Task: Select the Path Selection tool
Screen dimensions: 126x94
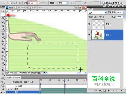Action: 3,70
